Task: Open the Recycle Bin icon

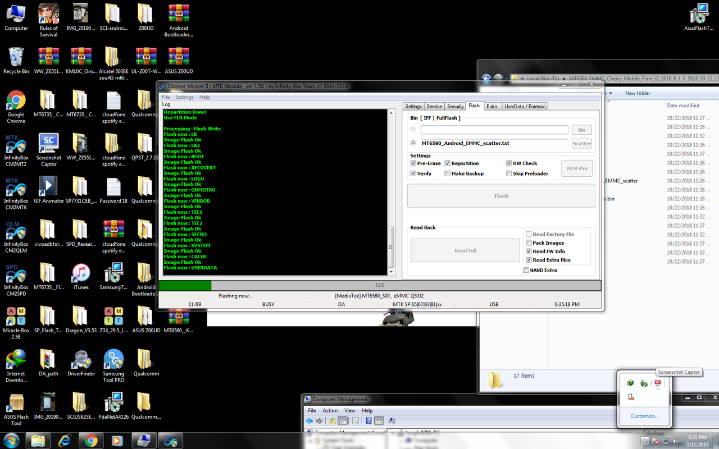Action: click(16, 61)
